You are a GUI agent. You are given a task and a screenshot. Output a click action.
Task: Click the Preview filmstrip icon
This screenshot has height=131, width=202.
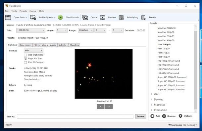click(103, 18)
